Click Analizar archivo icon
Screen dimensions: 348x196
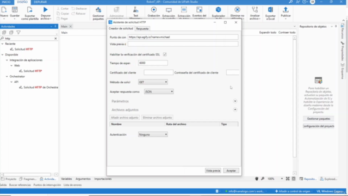254,10
